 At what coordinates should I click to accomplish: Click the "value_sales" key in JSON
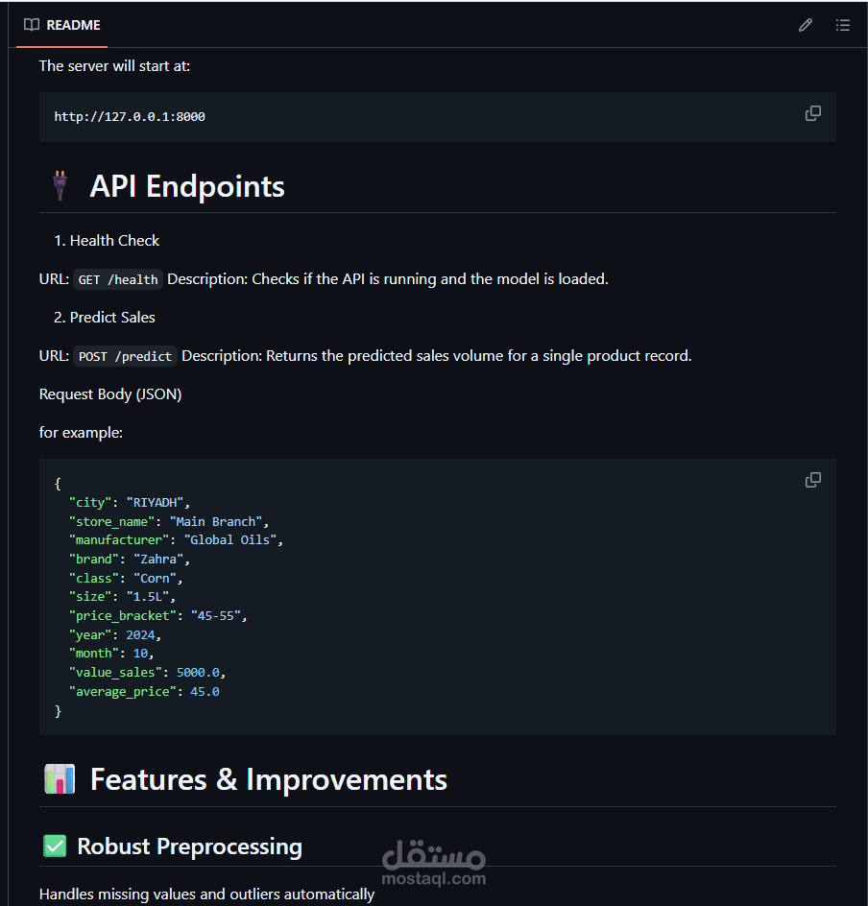(115, 672)
